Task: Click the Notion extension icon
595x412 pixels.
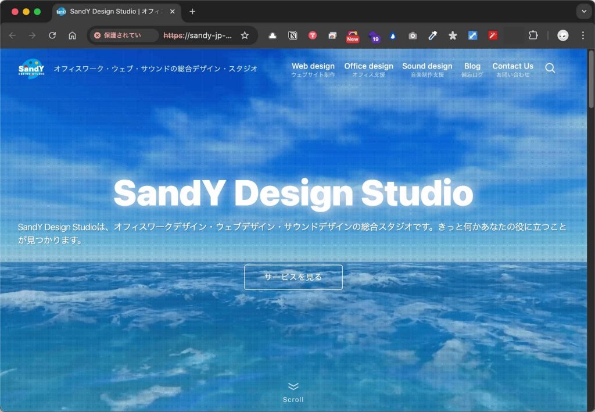Action: click(x=293, y=35)
